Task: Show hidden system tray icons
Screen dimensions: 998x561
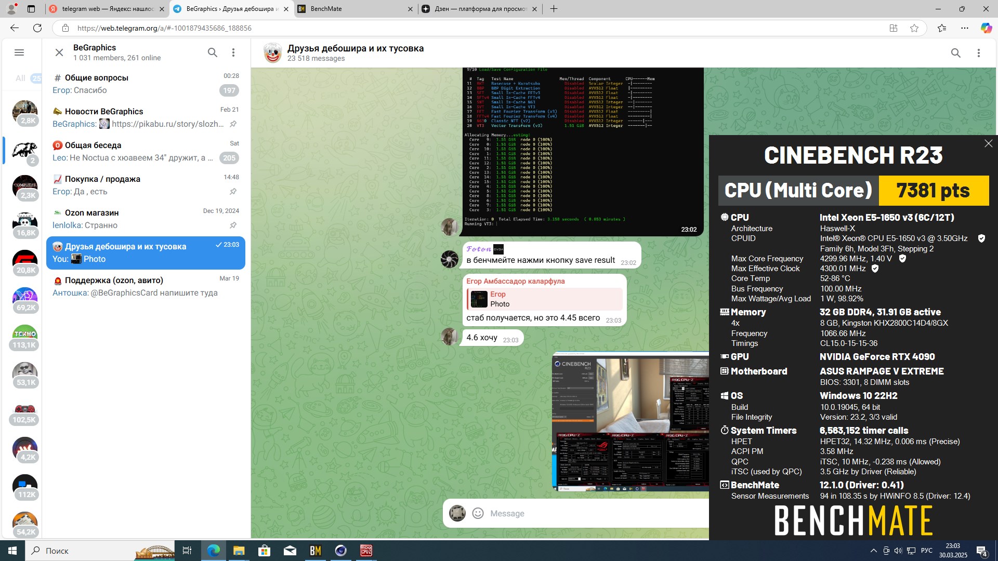Action: coord(873,551)
